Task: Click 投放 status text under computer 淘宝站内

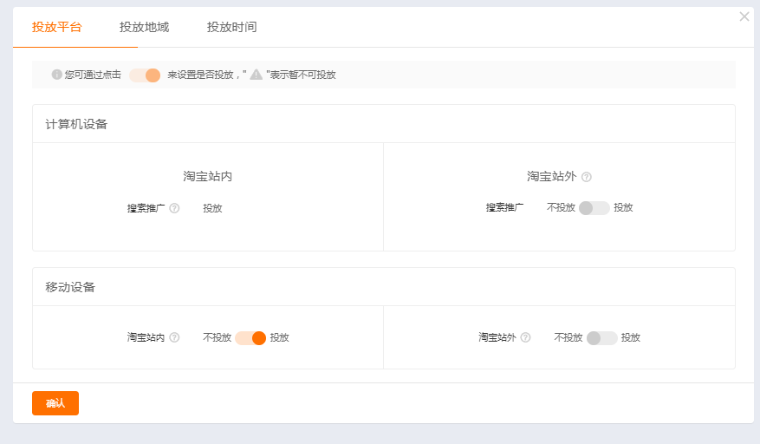Action: 212,208
